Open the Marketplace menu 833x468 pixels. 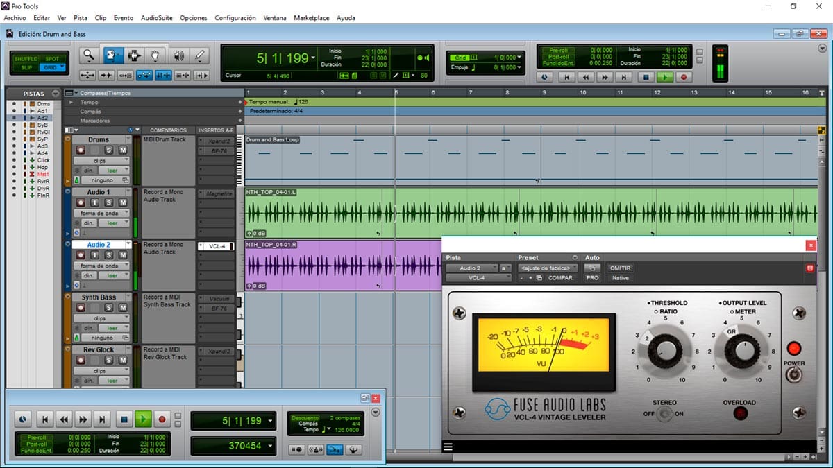312,18
